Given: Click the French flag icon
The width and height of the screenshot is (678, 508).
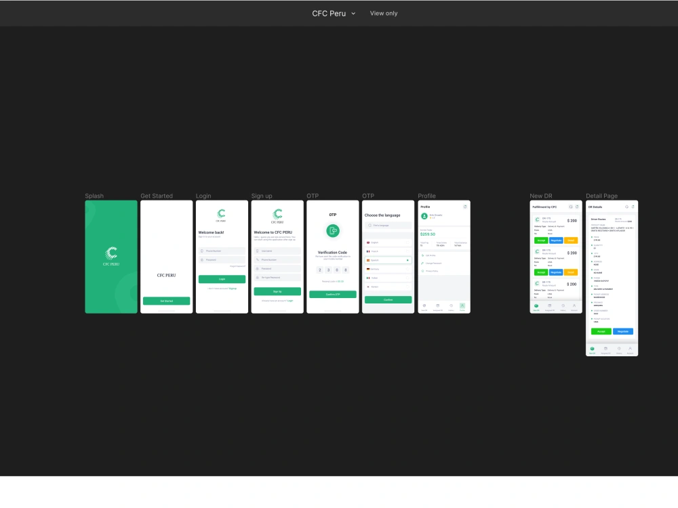Looking at the screenshot, I should coord(368,251).
